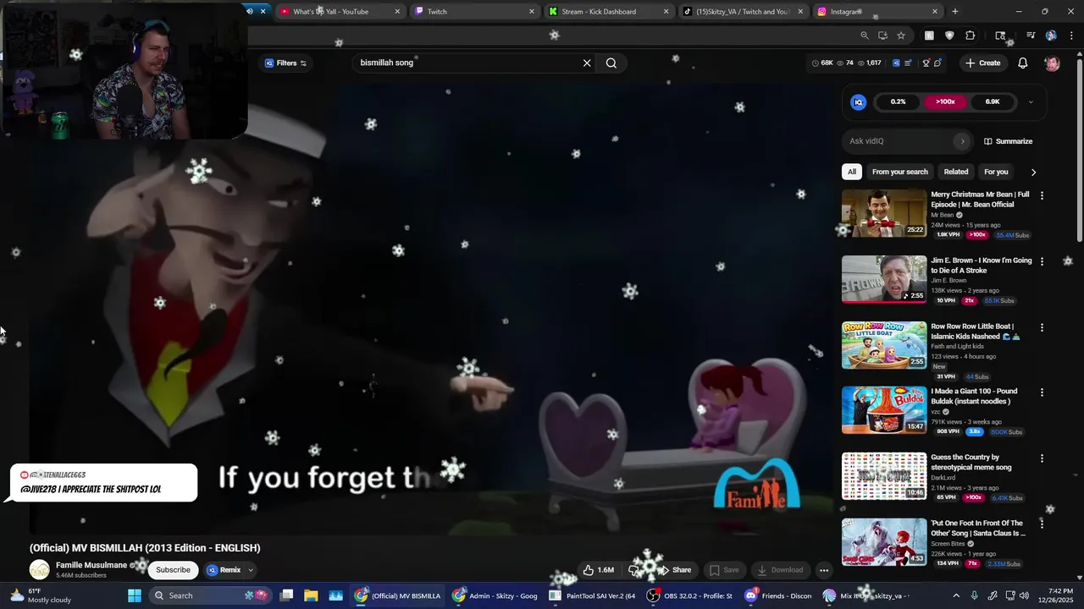This screenshot has height=609, width=1084.
Task: Clear the bismillah song search text
Action: [x=587, y=63]
